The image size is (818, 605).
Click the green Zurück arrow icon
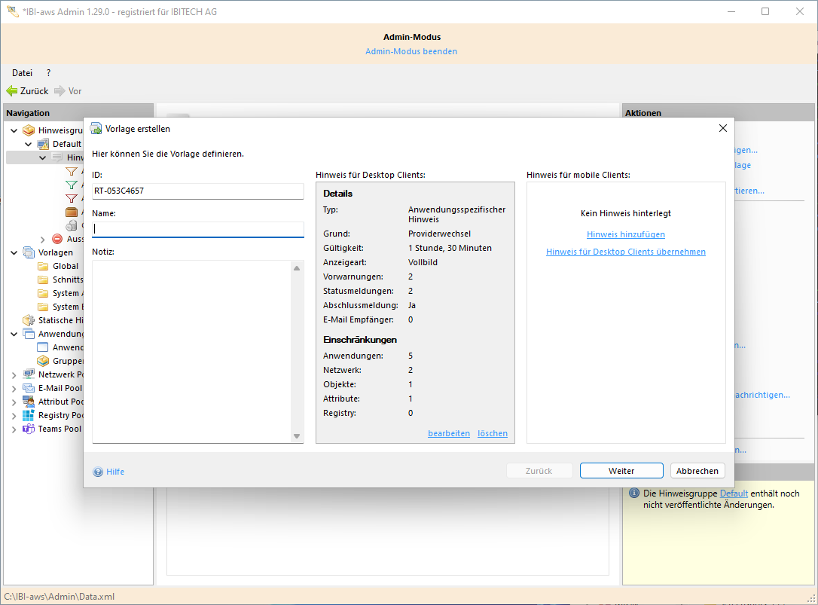click(12, 91)
